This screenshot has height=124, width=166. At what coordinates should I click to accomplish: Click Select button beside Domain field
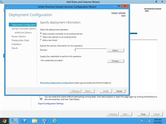click(x=116, y=50)
